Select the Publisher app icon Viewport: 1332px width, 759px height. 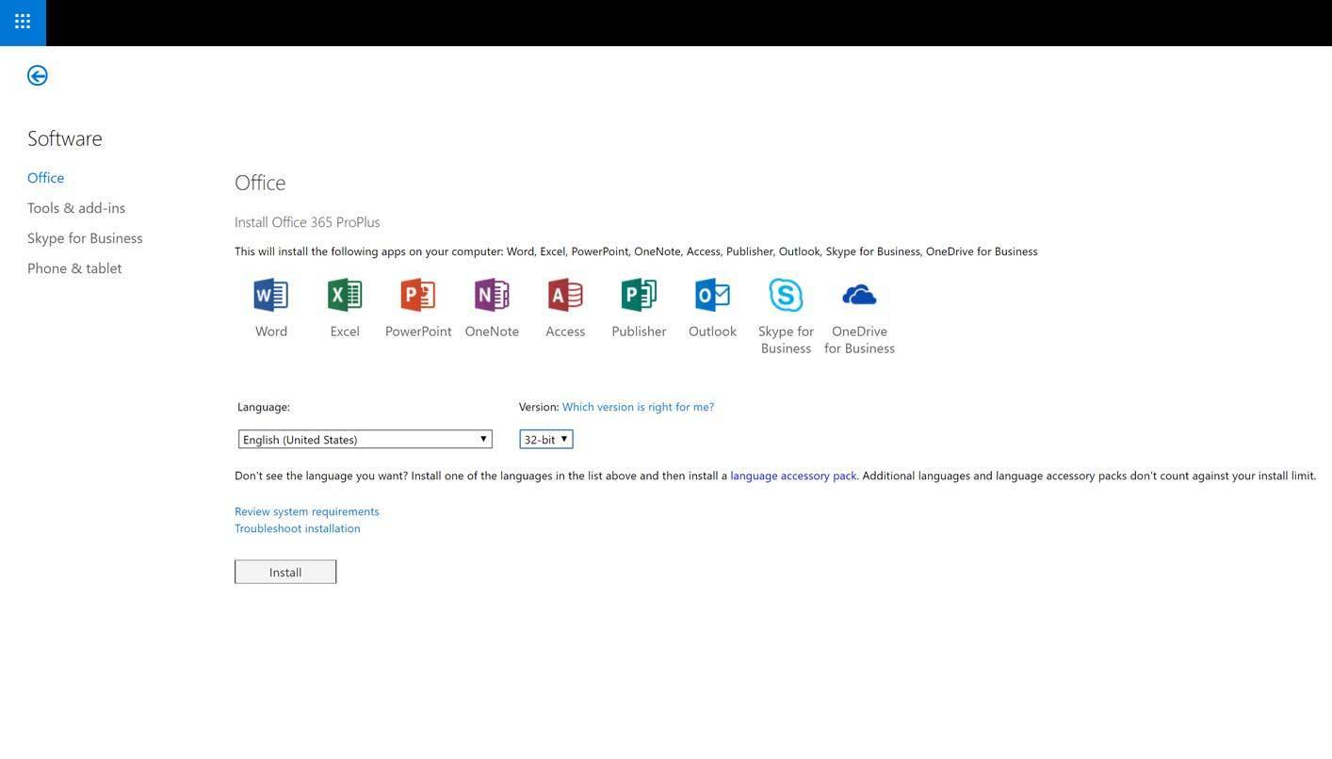pos(639,294)
